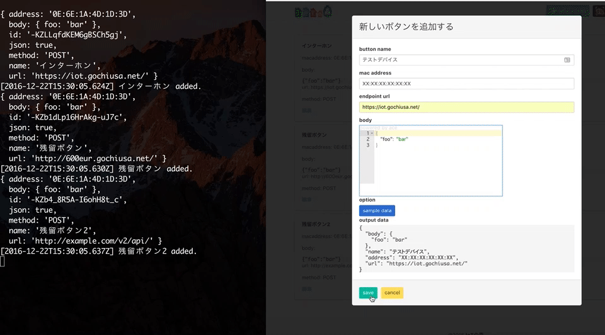
Task: Click the yellow cancel button
Action: click(392, 293)
